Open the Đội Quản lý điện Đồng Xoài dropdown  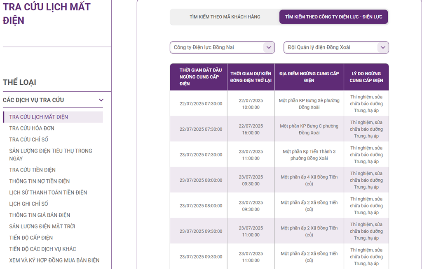[336, 47]
